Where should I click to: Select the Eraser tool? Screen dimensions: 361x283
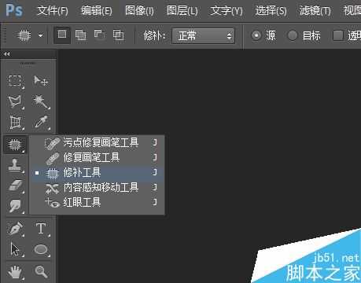click(15, 186)
